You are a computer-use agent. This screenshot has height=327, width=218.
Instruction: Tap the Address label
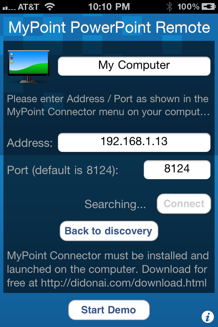tap(30, 143)
